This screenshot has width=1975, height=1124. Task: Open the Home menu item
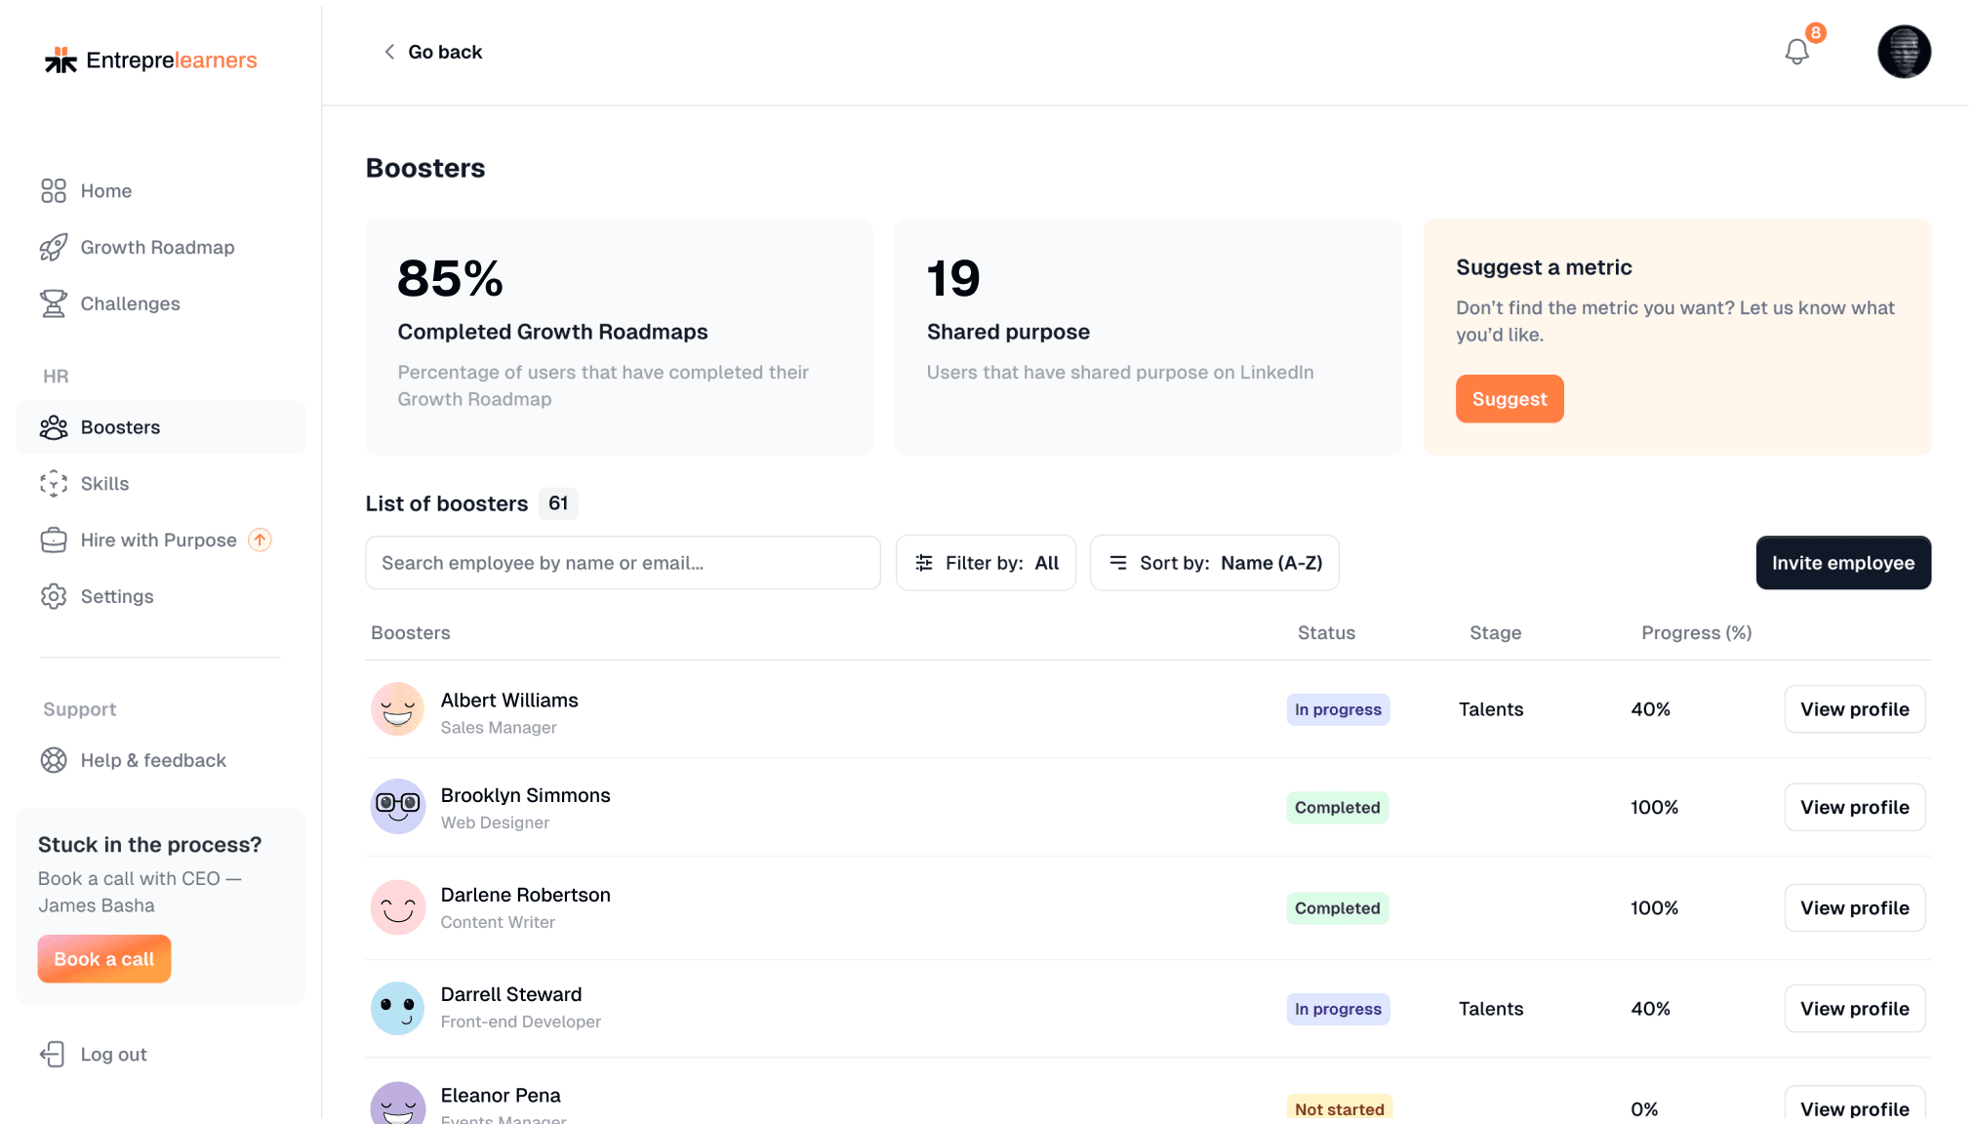click(106, 191)
